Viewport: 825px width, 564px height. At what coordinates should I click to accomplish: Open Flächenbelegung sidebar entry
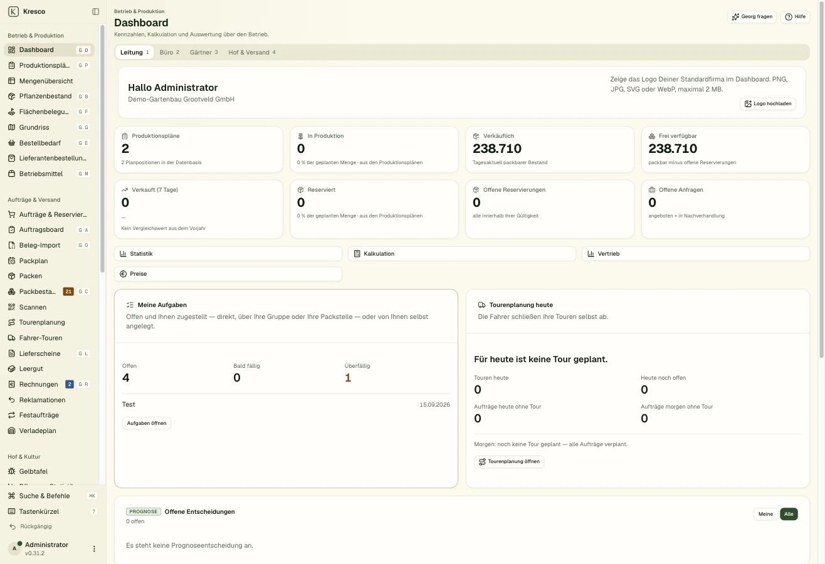coord(49,112)
